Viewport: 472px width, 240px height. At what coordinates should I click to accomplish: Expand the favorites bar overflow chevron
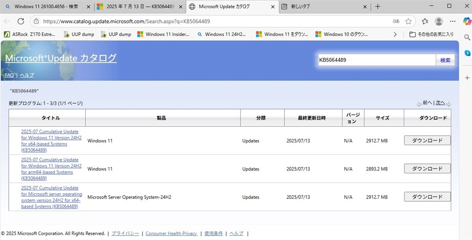[x=395, y=34]
